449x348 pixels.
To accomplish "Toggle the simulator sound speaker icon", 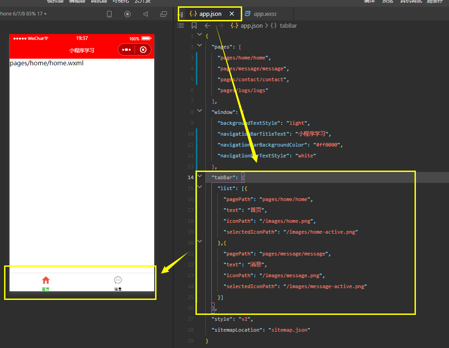I will 146,14.
